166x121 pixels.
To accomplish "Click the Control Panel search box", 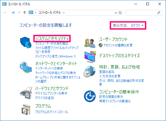I will [144, 13].
